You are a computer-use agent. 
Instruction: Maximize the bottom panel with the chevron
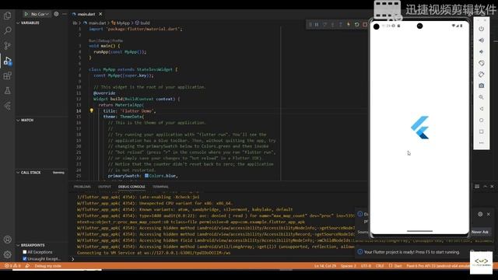(485, 187)
